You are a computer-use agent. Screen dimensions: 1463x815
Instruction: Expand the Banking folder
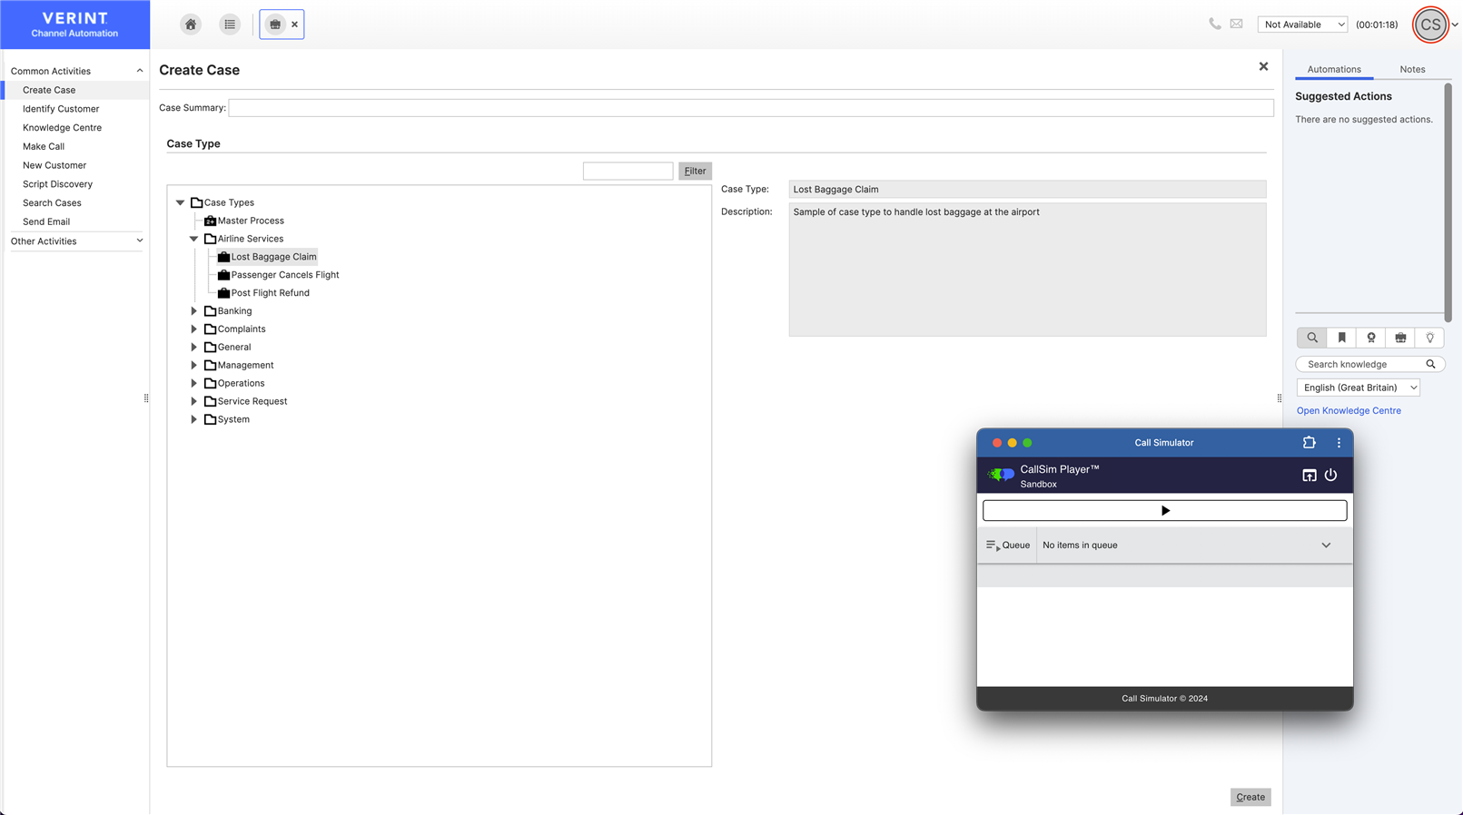coord(193,310)
